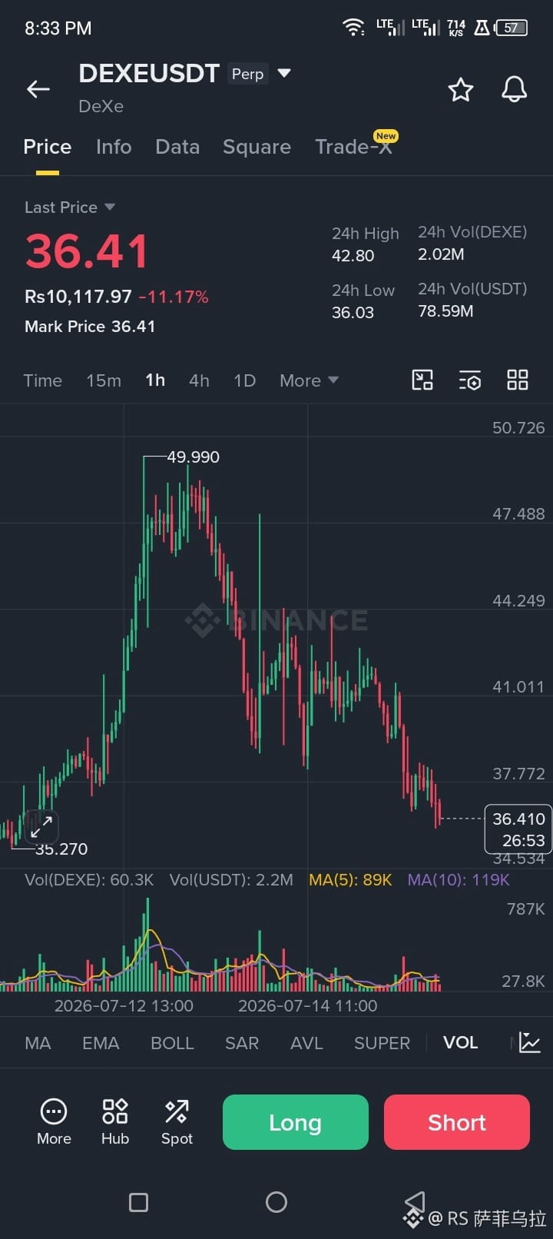
Task: Enable EMA indicator
Action: pyautogui.click(x=101, y=1043)
